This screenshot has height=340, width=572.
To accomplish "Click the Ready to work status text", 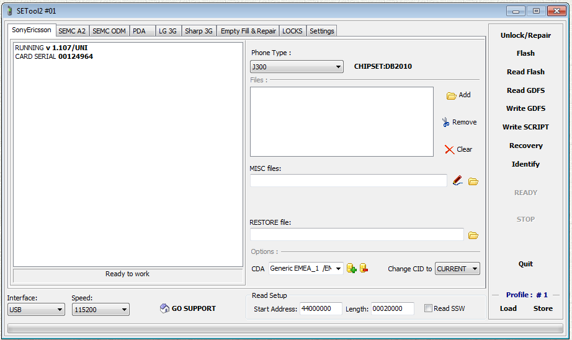I will pos(127,274).
